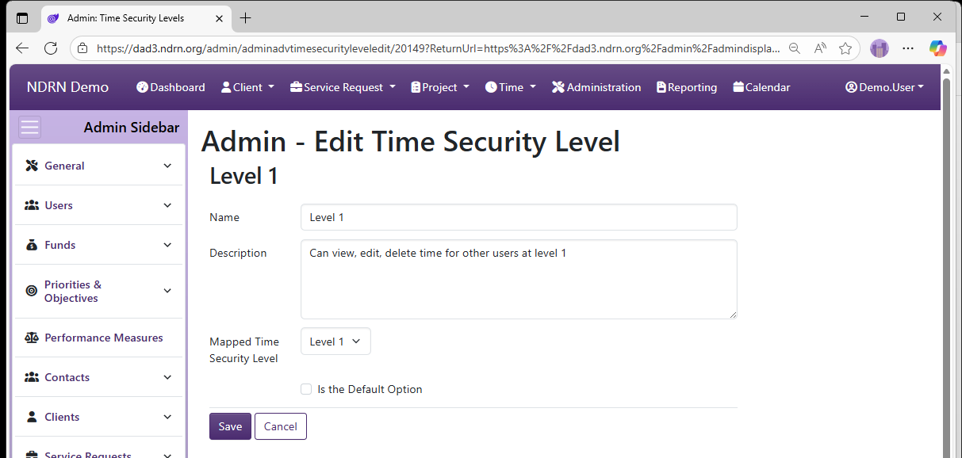Open a new browser tab
This screenshot has width=962, height=458.
(246, 17)
